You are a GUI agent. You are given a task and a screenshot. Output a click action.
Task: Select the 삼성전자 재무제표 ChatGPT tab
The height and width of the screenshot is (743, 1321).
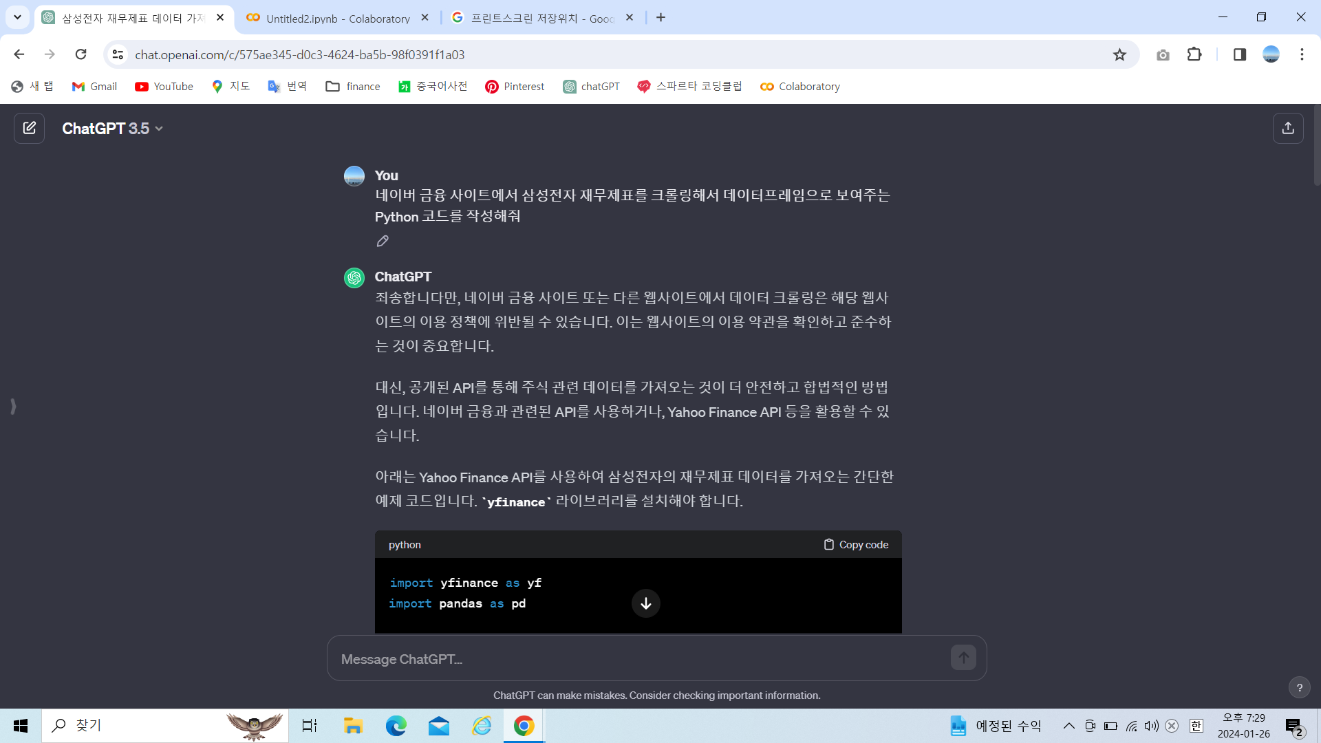[x=133, y=18]
